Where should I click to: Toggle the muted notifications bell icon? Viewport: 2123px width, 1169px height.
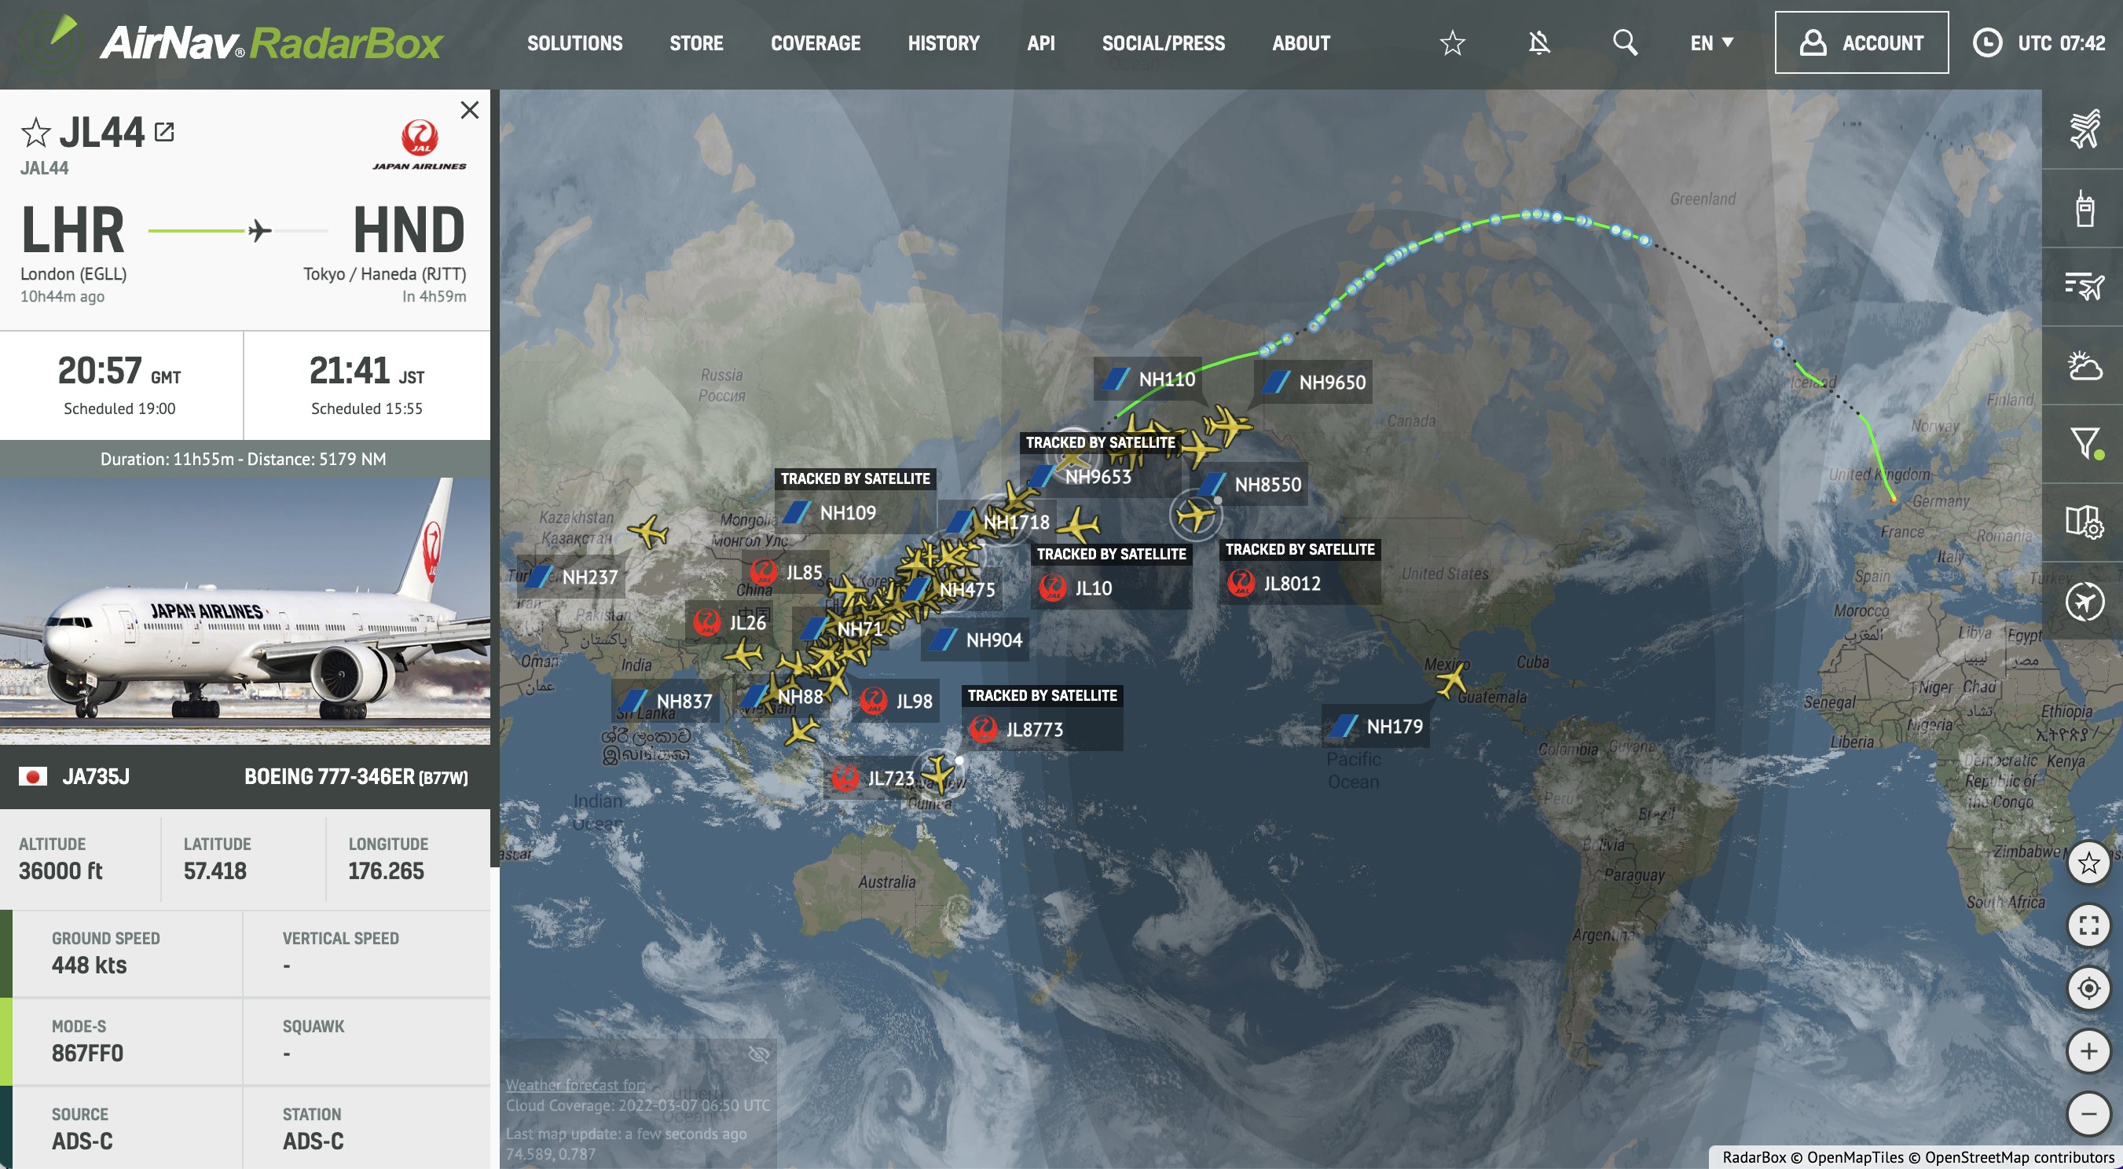(1538, 43)
